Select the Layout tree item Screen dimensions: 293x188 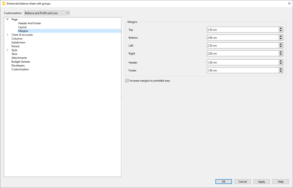[22, 27]
